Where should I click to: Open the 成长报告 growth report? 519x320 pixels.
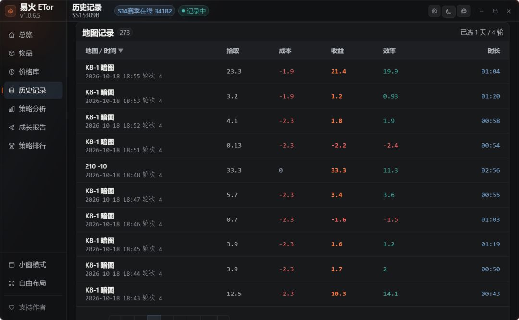pyautogui.click(x=33, y=128)
